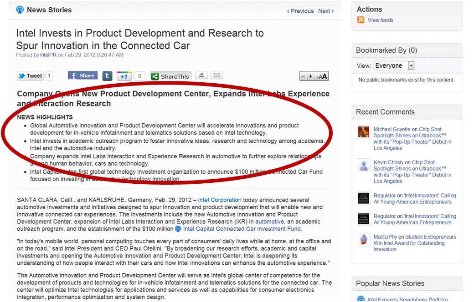Image resolution: width=474 pixels, height=302 pixels.
Task: Click the News Stories section title
Action: 49,10
